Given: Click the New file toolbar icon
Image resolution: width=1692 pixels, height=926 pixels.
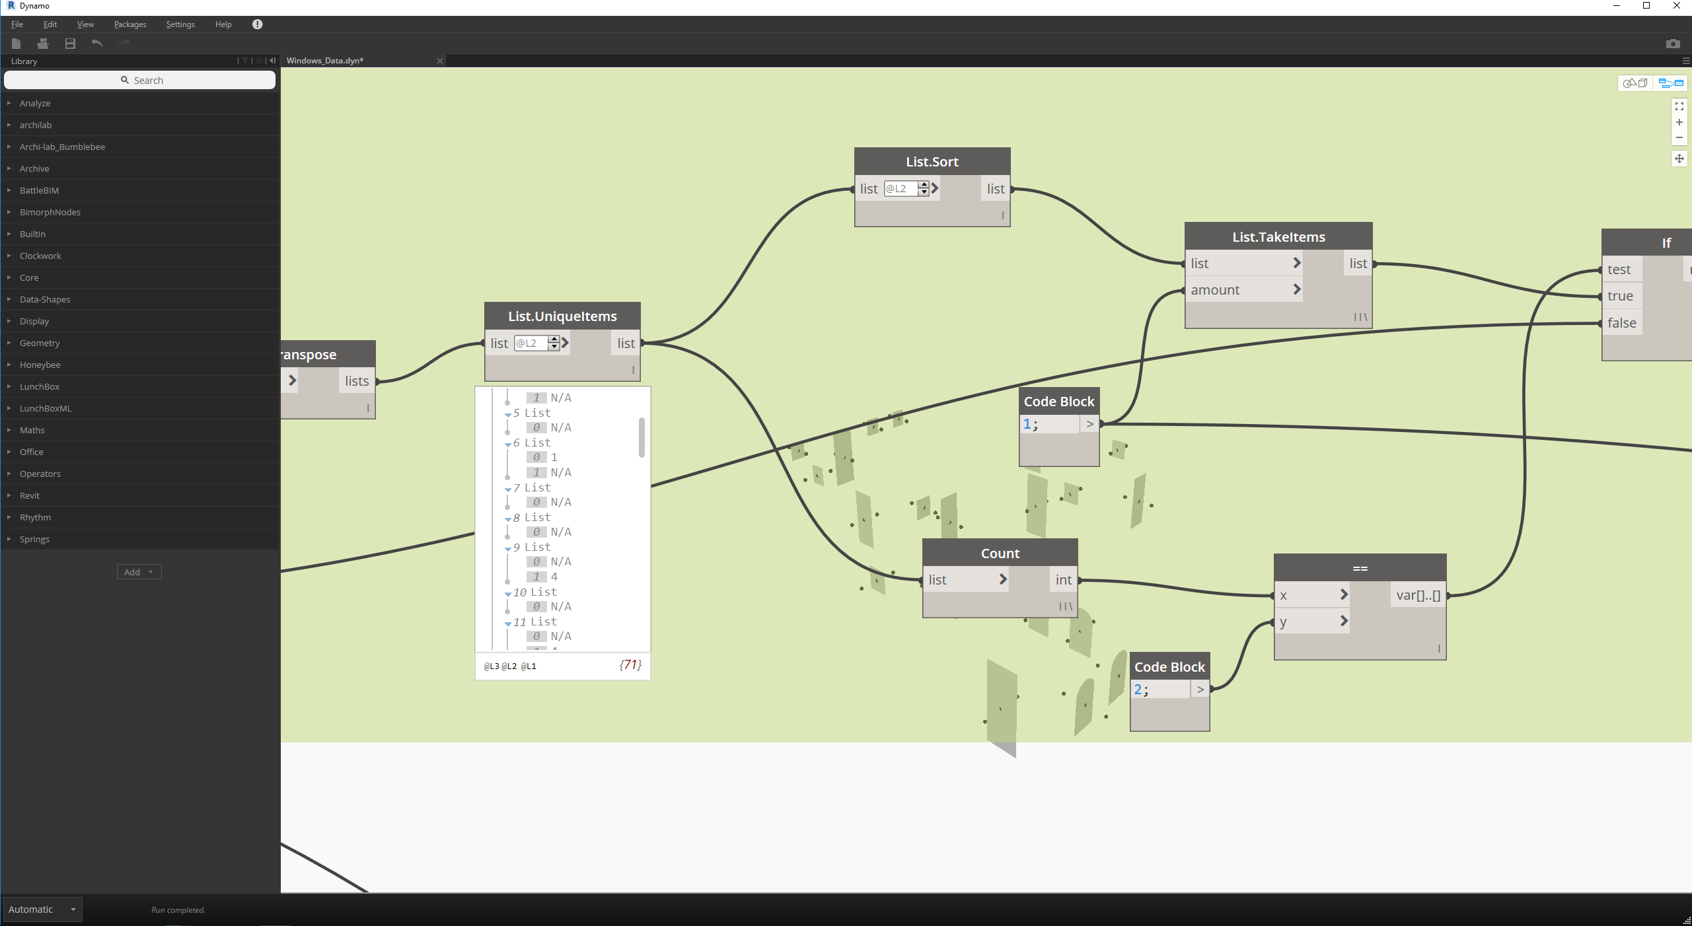Looking at the screenshot, I should (x=17, y=44).
